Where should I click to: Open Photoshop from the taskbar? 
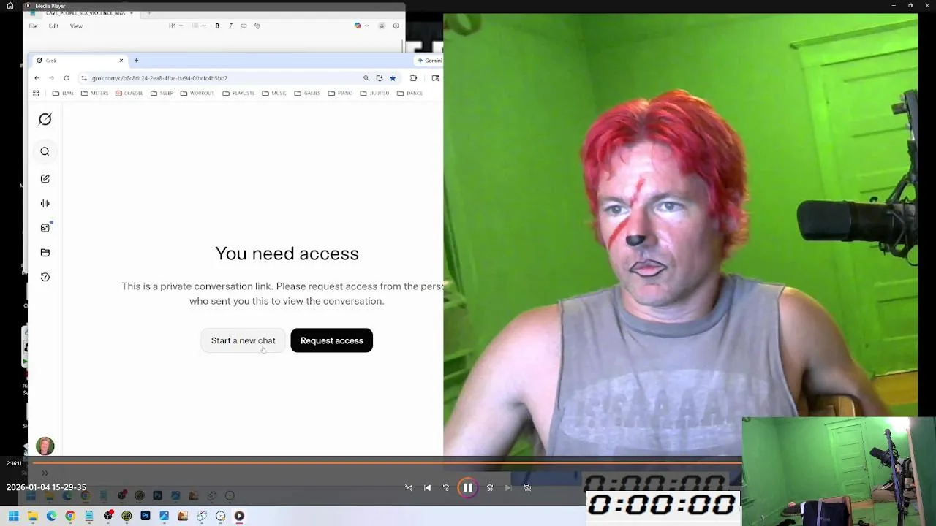[x=146, y=517]
